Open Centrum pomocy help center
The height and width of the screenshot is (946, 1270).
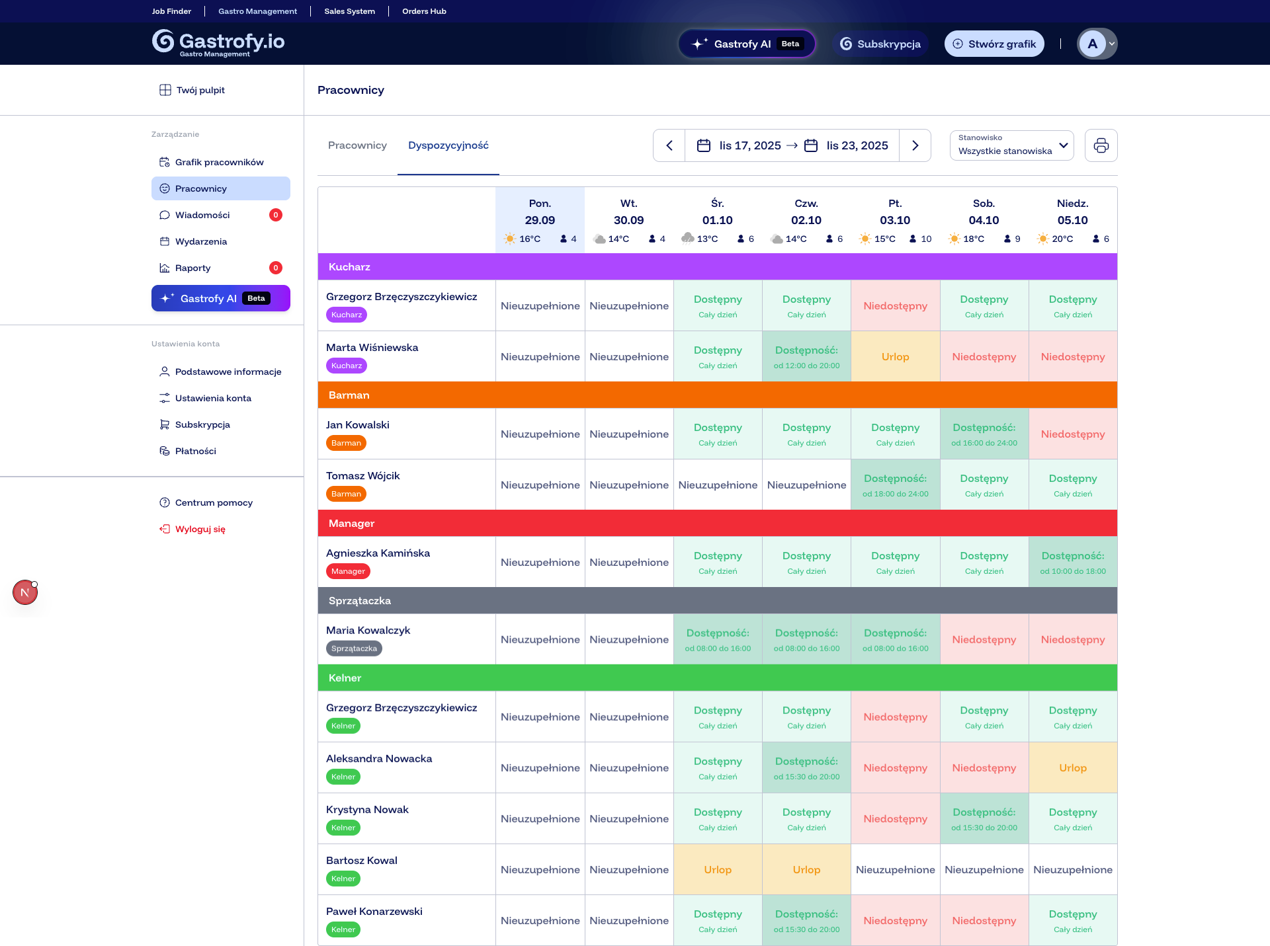[214, 502]
